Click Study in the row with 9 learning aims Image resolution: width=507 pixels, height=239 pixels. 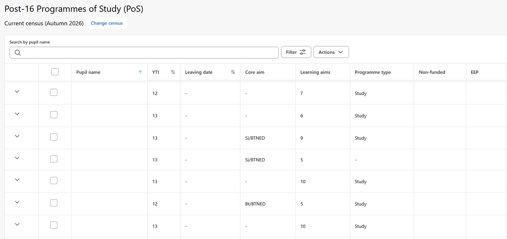[x=360, y=138]
